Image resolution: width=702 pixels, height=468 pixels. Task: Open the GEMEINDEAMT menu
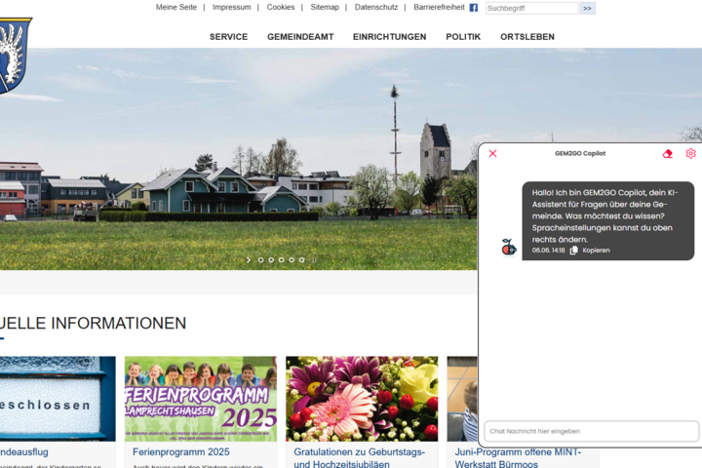300,37
